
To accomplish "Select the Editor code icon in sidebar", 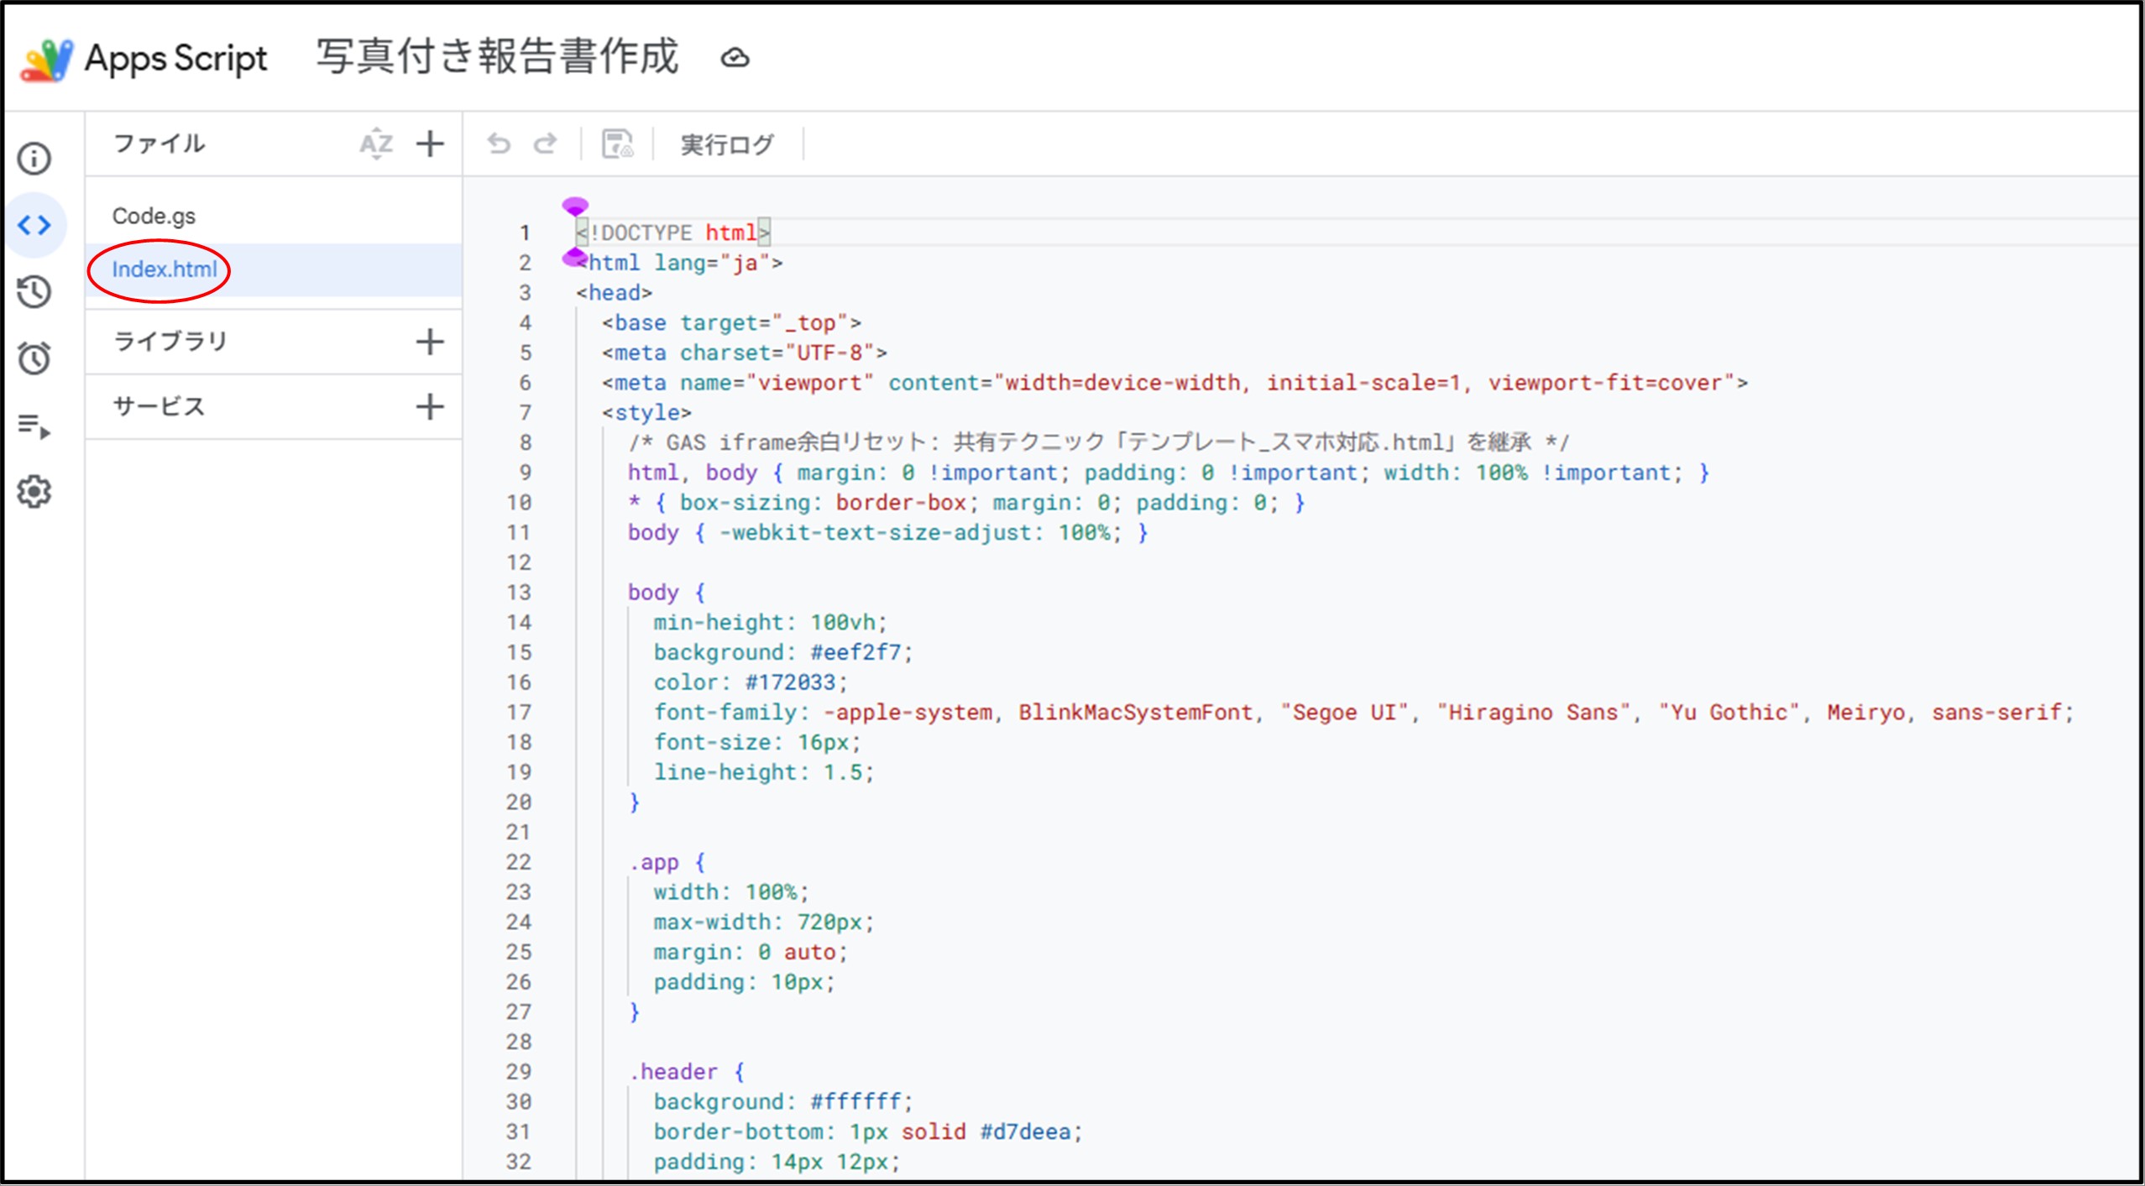I will click(34, 225).
